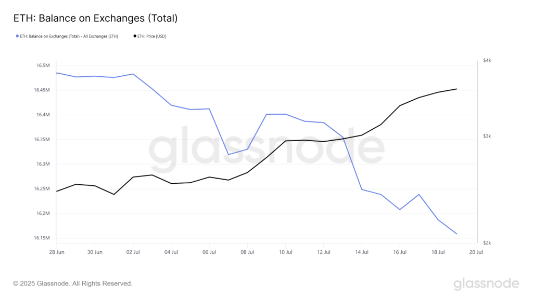
Task: Click the "© 2025 Glassnode. All Rights Reserved." text
Action: tap(73, 283)
